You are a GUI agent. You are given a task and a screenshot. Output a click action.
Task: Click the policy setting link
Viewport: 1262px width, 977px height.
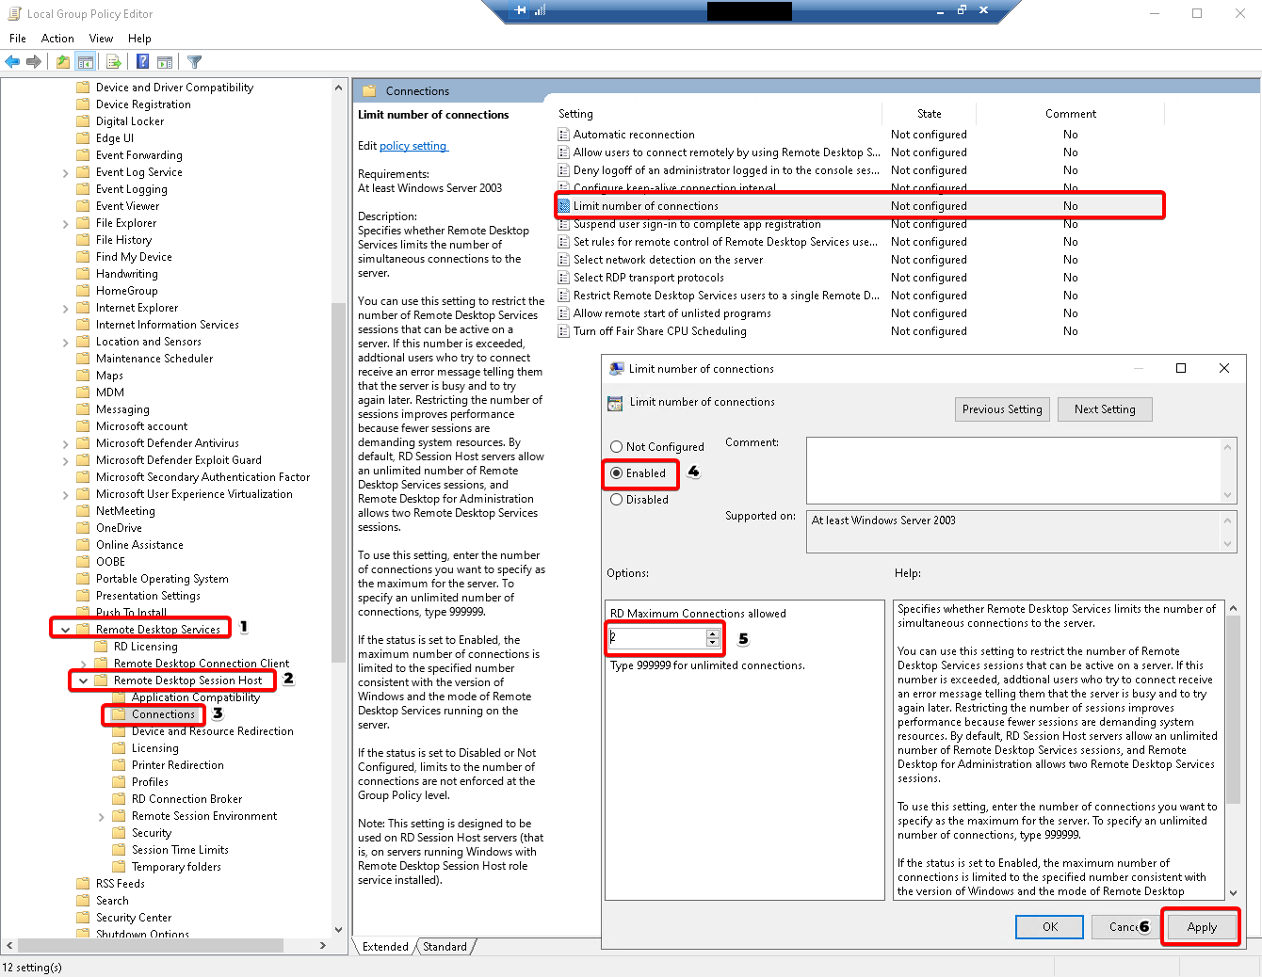pyautogui.click(x=413, y=146)
